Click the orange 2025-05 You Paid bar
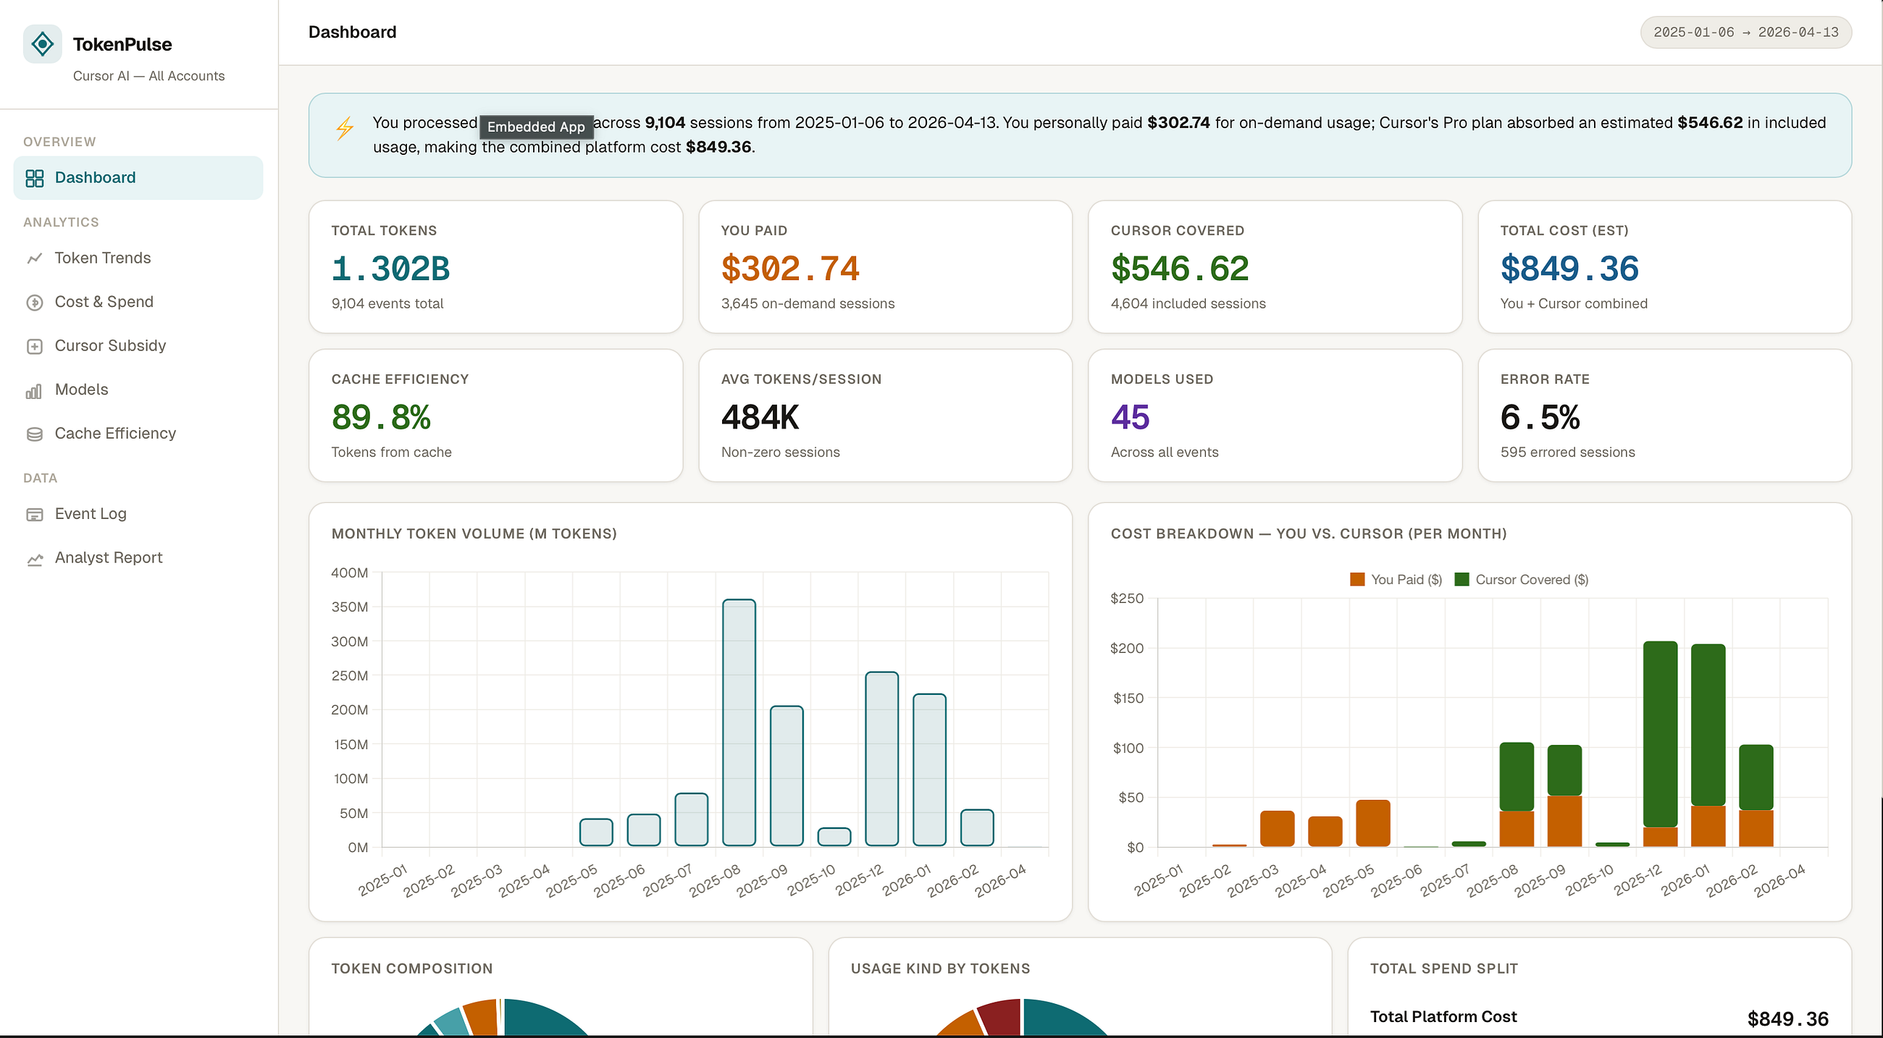The width and height of the screenshot is (1883, 1038). point(1372,823)
